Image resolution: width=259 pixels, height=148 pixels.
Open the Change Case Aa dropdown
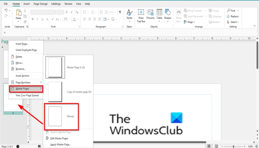coord(58,19)
